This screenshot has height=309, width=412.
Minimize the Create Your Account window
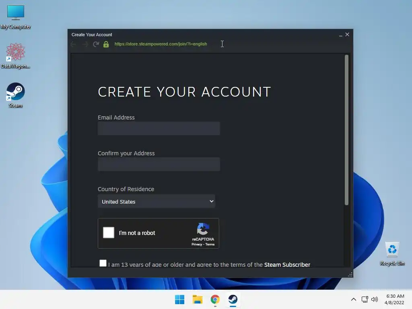pos(340,35)
